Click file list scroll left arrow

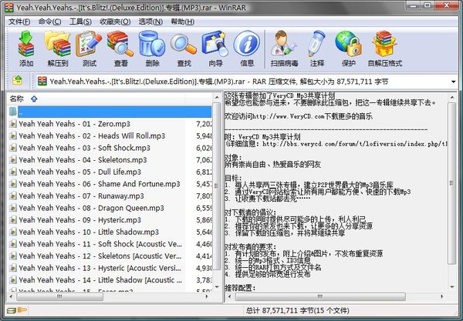(x=12, y=296)
